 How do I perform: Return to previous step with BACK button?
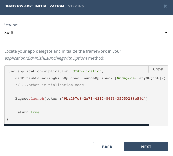[x=107, y=147]
